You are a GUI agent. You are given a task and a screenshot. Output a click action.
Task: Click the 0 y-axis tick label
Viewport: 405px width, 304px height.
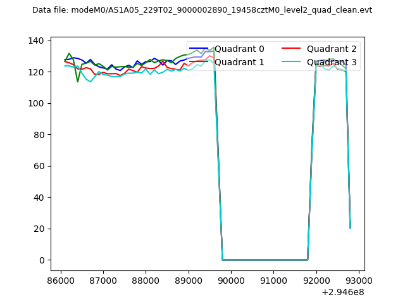tap(41, 260)
